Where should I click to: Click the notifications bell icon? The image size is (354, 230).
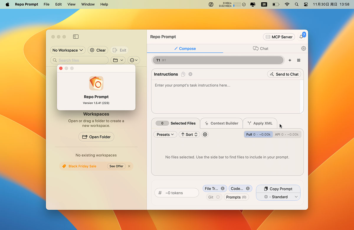pyautogui.click(x=301, y=37)
